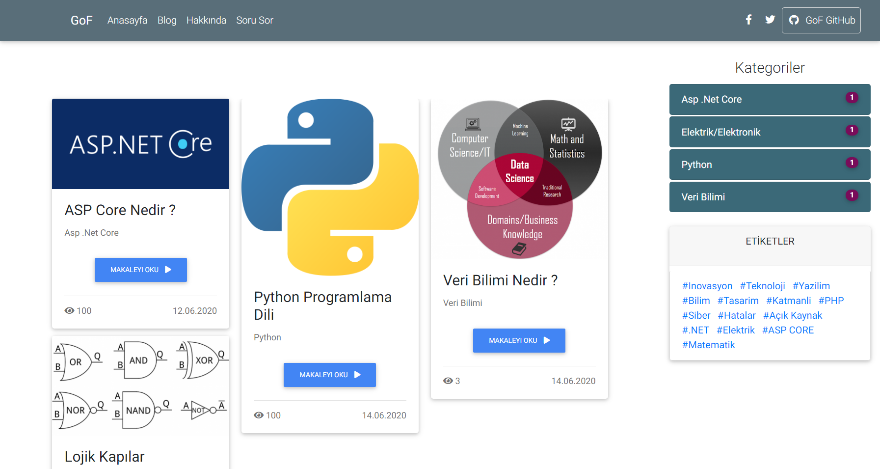Open the Facebook icon in navbar

(748, 20)
